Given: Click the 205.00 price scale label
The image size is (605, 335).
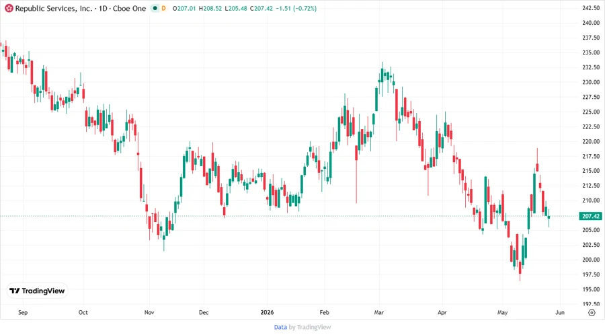Looking at the screenshot, I should click(x=591, y=230).
